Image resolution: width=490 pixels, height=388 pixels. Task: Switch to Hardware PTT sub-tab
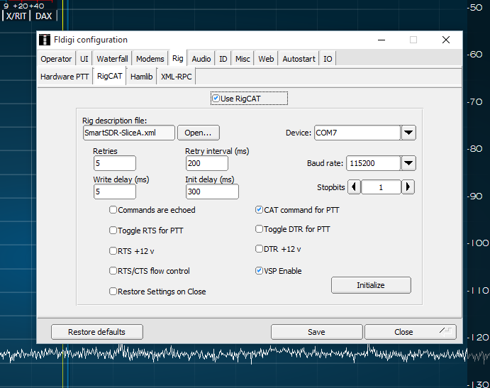pos(65,77)
